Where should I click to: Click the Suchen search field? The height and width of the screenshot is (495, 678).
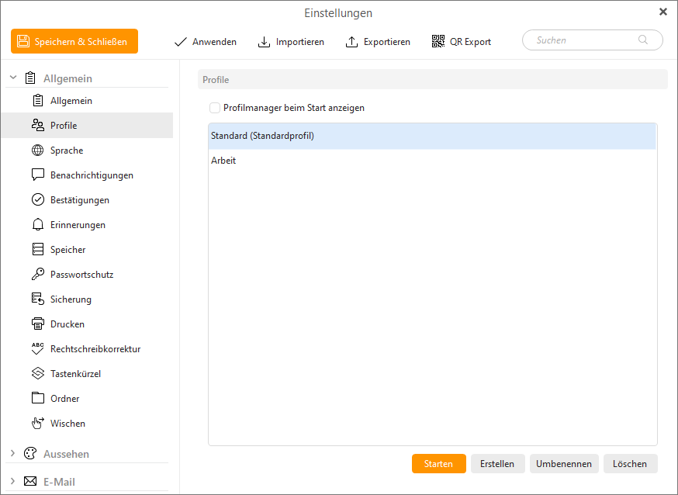click(585, 40)
